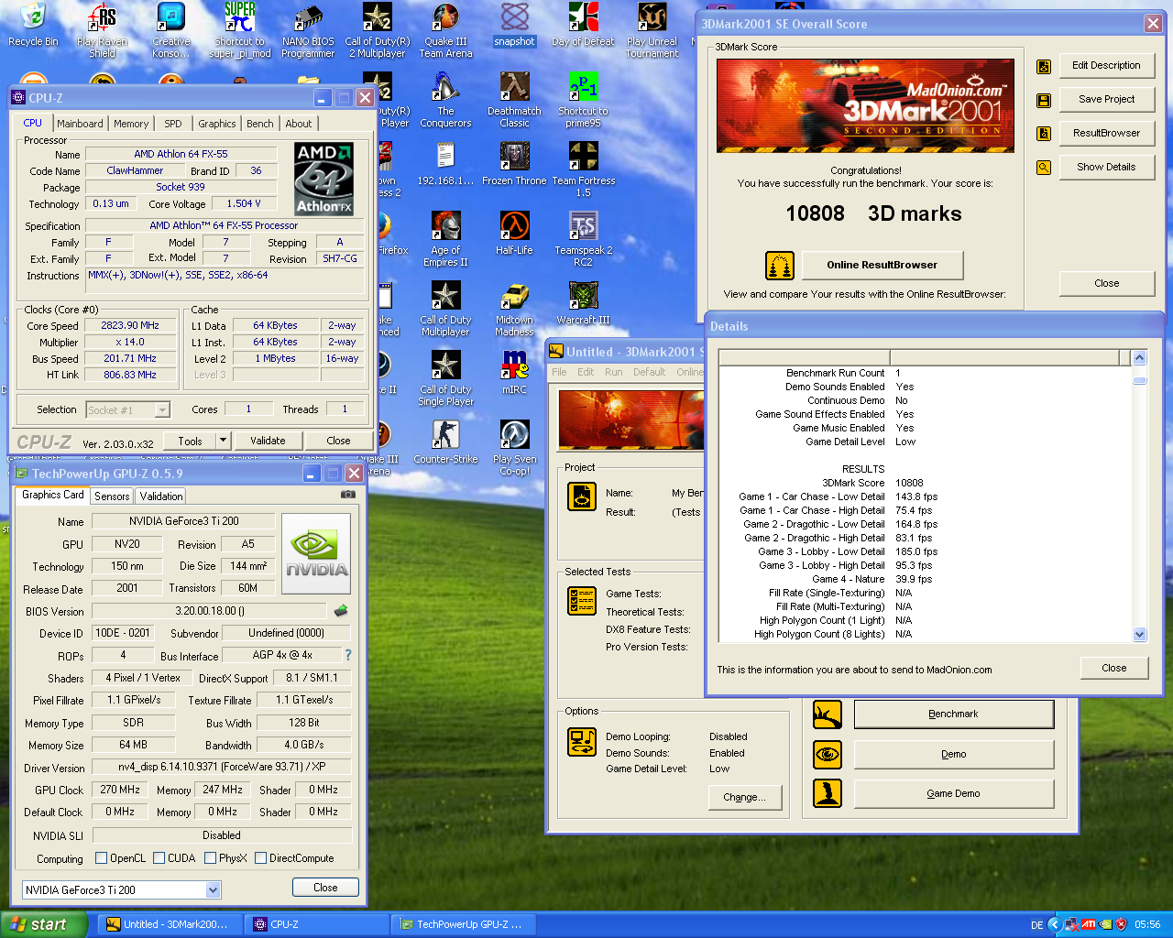Click the Selected Tests checklist icon

581,601
